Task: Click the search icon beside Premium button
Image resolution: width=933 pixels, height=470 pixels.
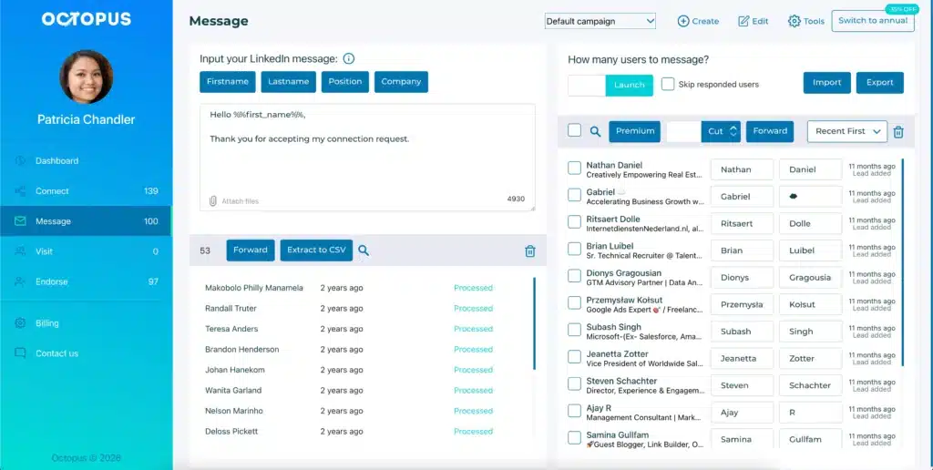Action: tap(595, 131)
